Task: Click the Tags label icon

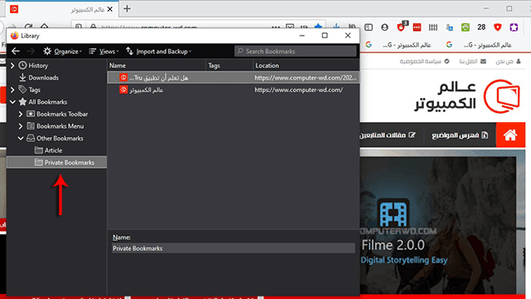Action: 22,90
